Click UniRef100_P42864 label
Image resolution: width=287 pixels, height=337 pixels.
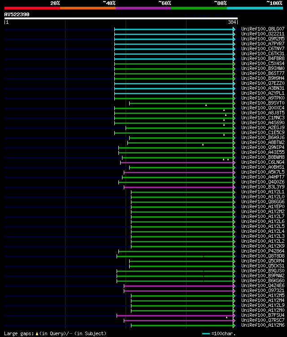263,251
